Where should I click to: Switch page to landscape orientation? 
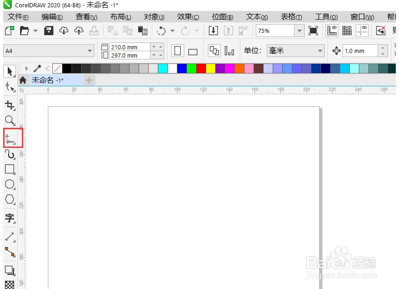pyautogui.click(x=192, y=51)
